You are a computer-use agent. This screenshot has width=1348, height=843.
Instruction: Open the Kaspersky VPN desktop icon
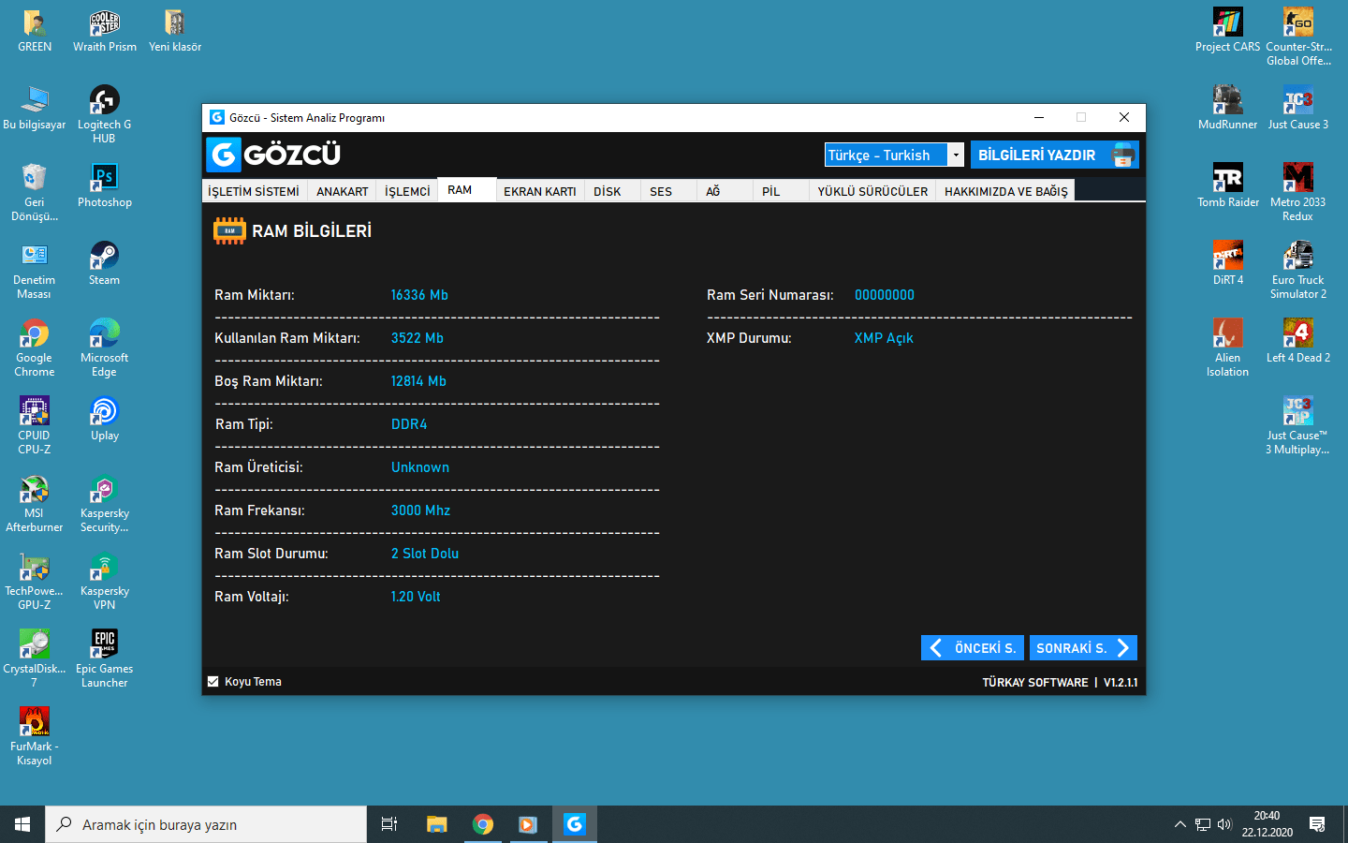coord(105,582)
